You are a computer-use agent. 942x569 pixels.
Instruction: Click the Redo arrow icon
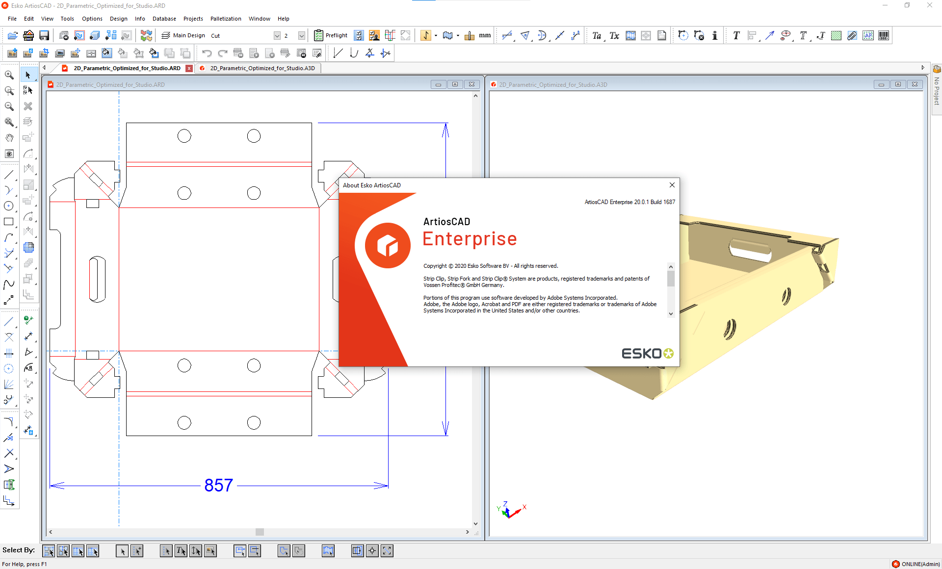(x=223, y=53)
